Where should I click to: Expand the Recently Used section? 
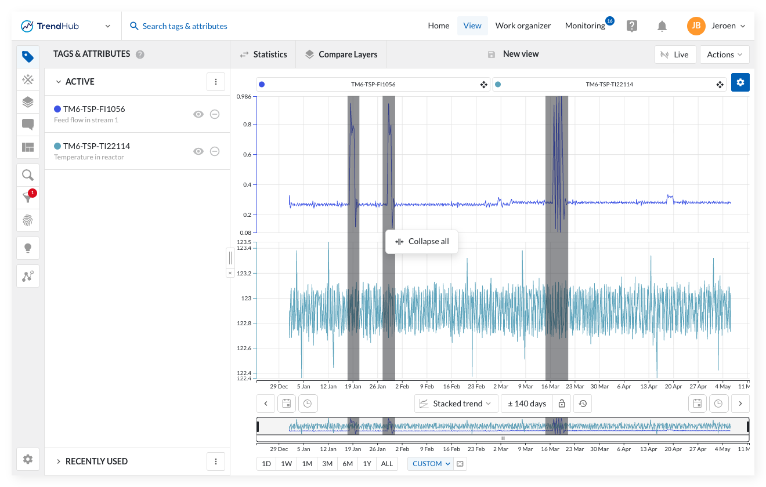click(x=96, y=461)
